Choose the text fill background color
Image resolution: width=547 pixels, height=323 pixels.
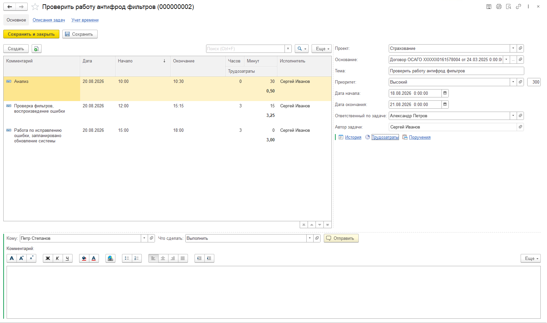[84, 258]
